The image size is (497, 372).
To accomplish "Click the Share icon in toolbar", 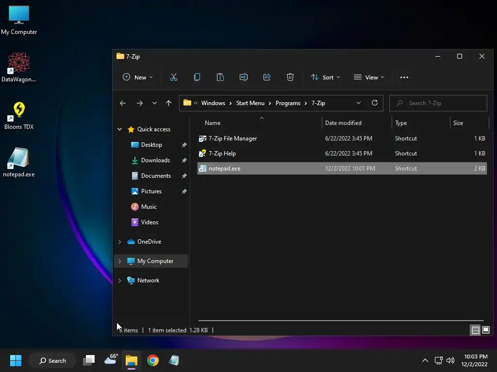I will point(267,77).
